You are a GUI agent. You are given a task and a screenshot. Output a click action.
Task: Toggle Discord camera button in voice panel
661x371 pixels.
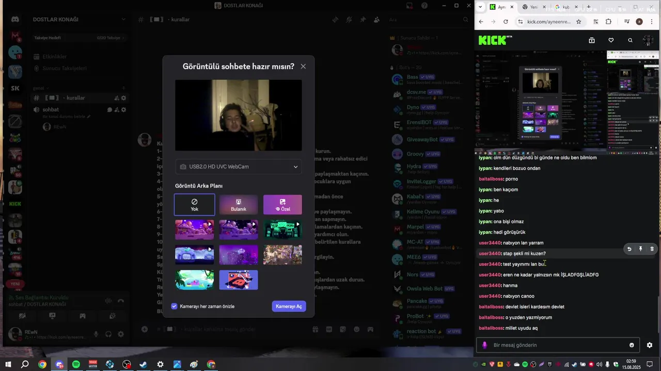tap(22, 316)
